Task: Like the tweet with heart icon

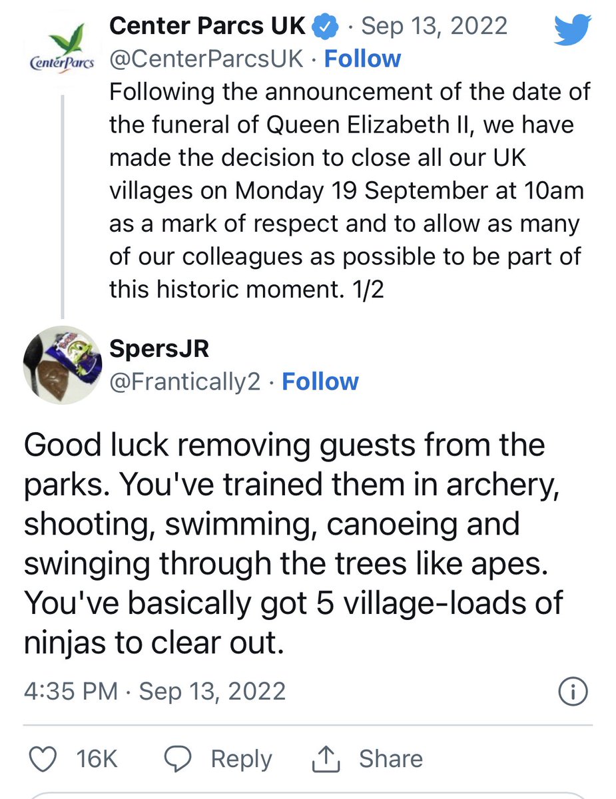Action: click(43, 758)
